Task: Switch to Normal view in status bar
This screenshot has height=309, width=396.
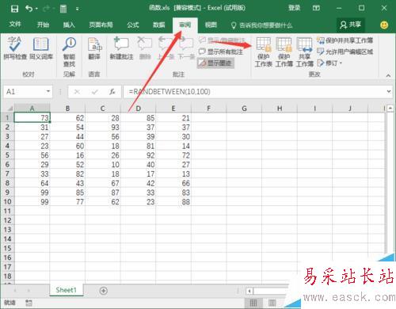Action: pyautogui.click(x=253, y=303)
